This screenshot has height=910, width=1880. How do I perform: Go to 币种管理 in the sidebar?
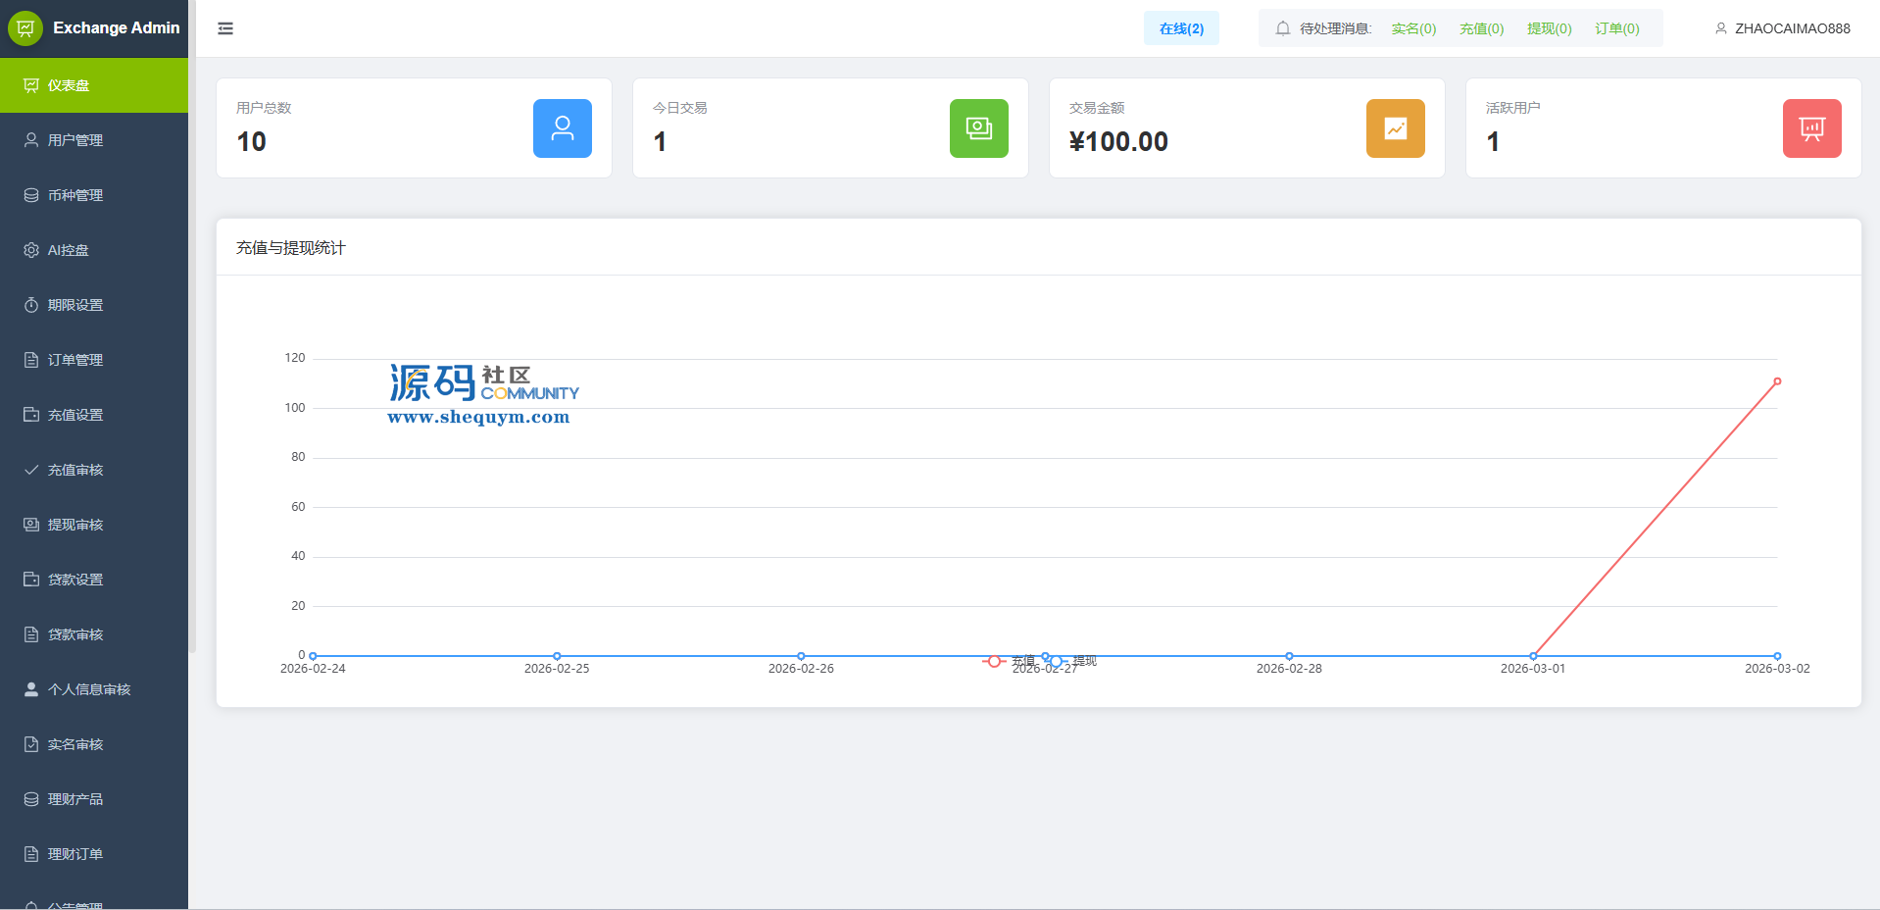pyautogui.click(x=75, y=195)
